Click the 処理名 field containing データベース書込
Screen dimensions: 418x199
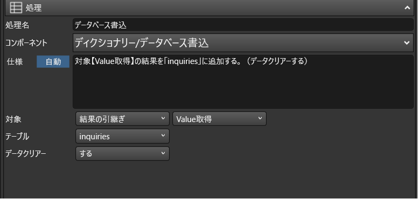243,25
